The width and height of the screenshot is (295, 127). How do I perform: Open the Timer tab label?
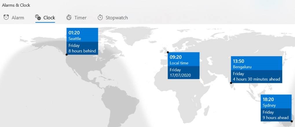click(x=80, y=18)
